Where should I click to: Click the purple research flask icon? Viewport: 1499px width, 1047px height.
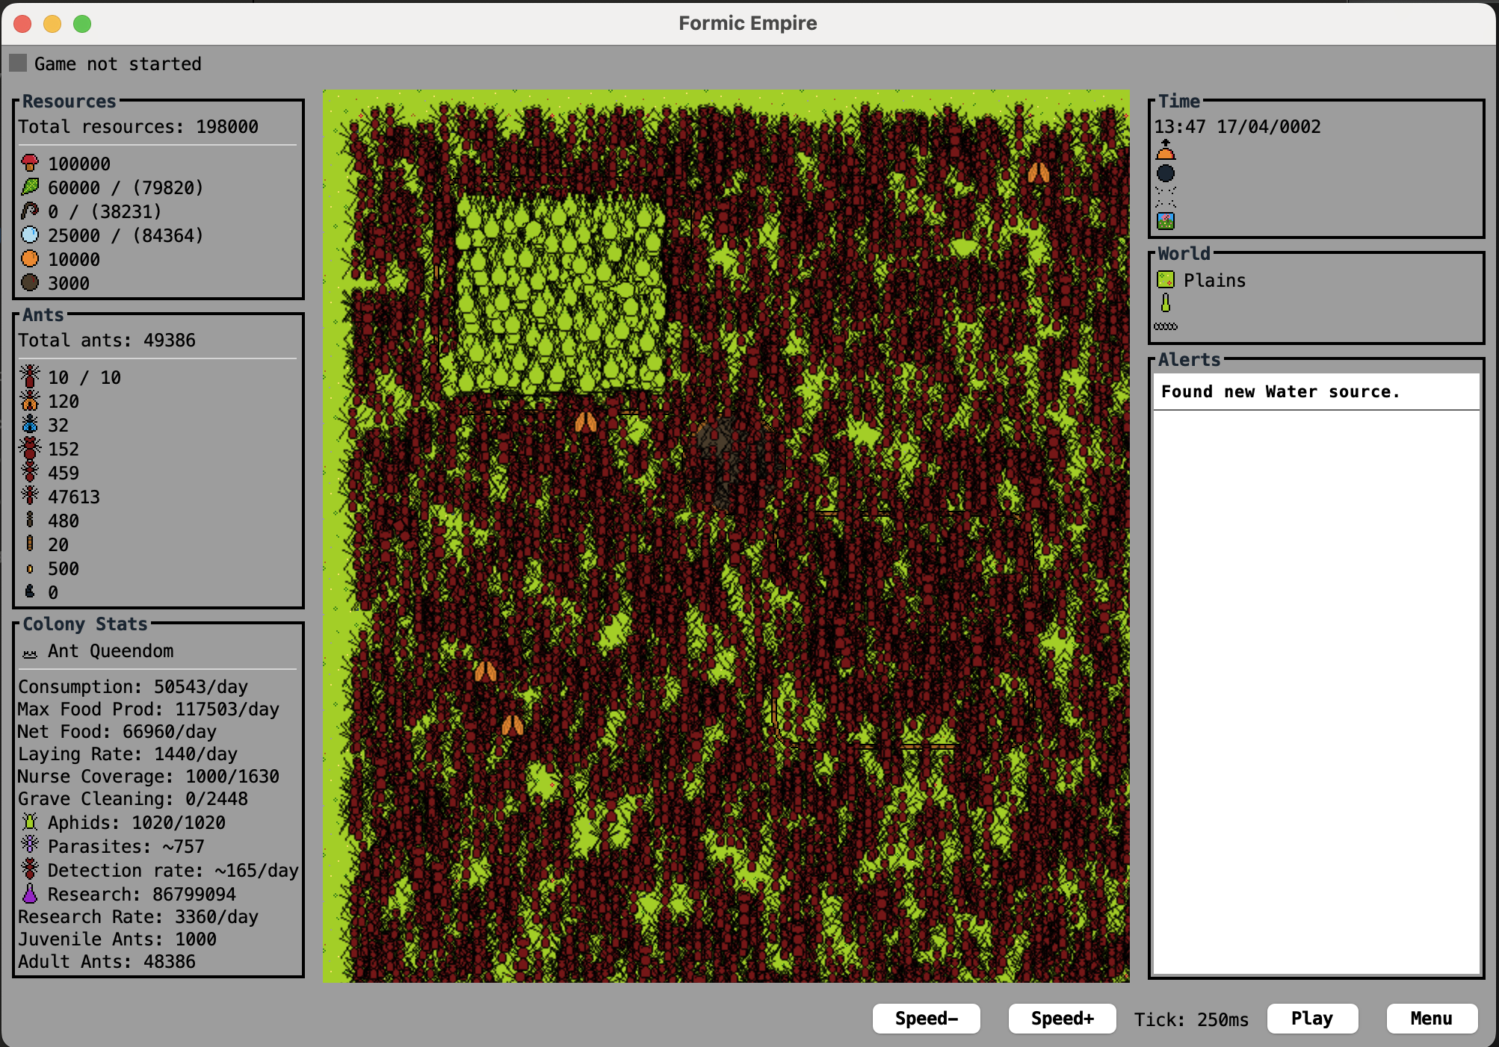coord(30,893)
